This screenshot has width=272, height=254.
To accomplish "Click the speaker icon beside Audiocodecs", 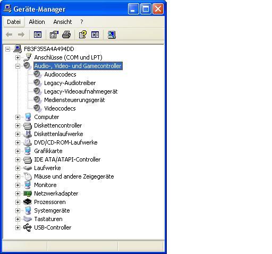I will [38, 74].
